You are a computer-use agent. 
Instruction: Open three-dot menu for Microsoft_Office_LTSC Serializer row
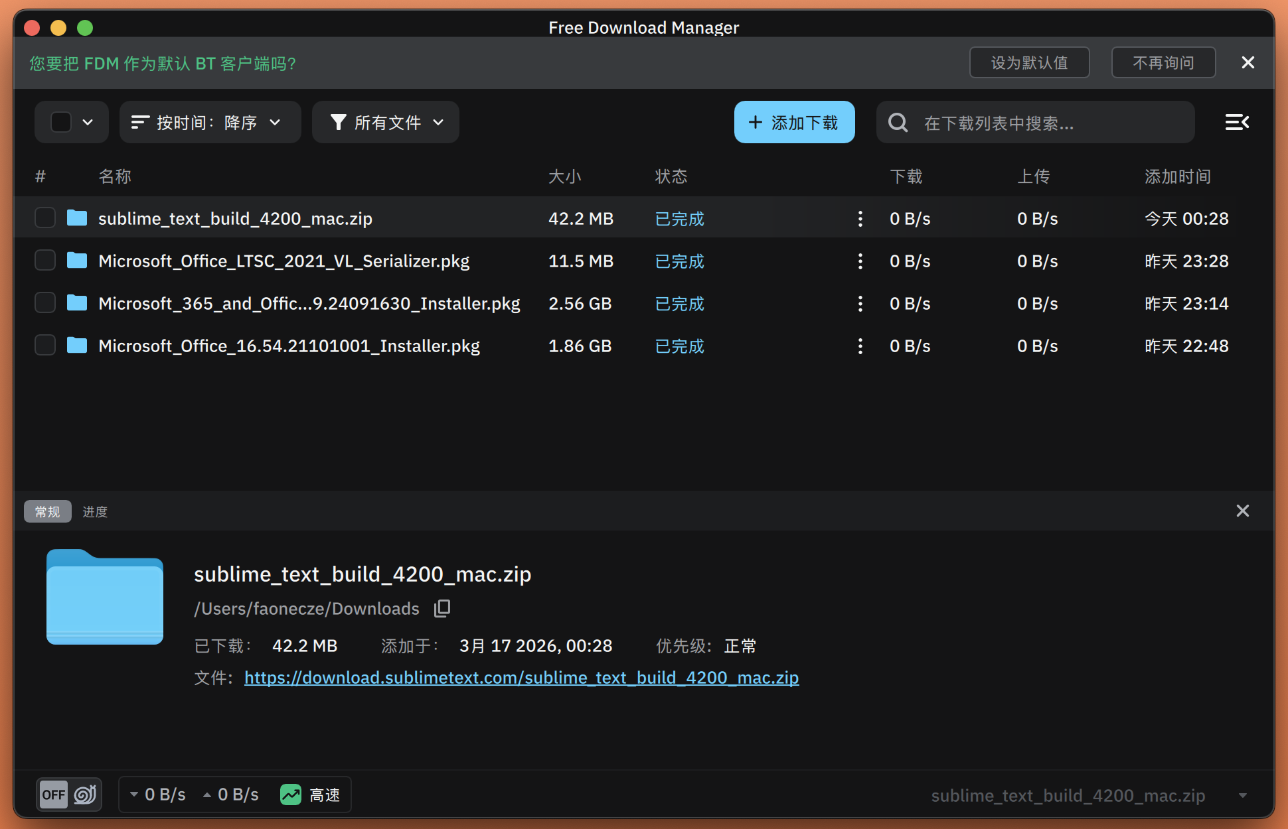click(860, 261)
